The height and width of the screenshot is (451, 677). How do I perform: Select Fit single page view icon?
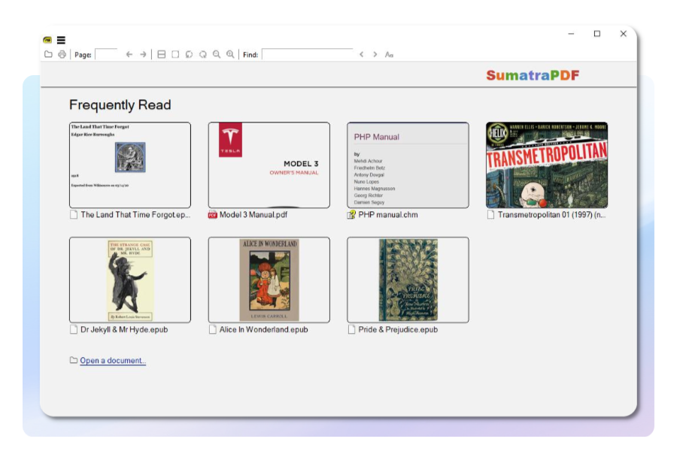tap(175, 54)
